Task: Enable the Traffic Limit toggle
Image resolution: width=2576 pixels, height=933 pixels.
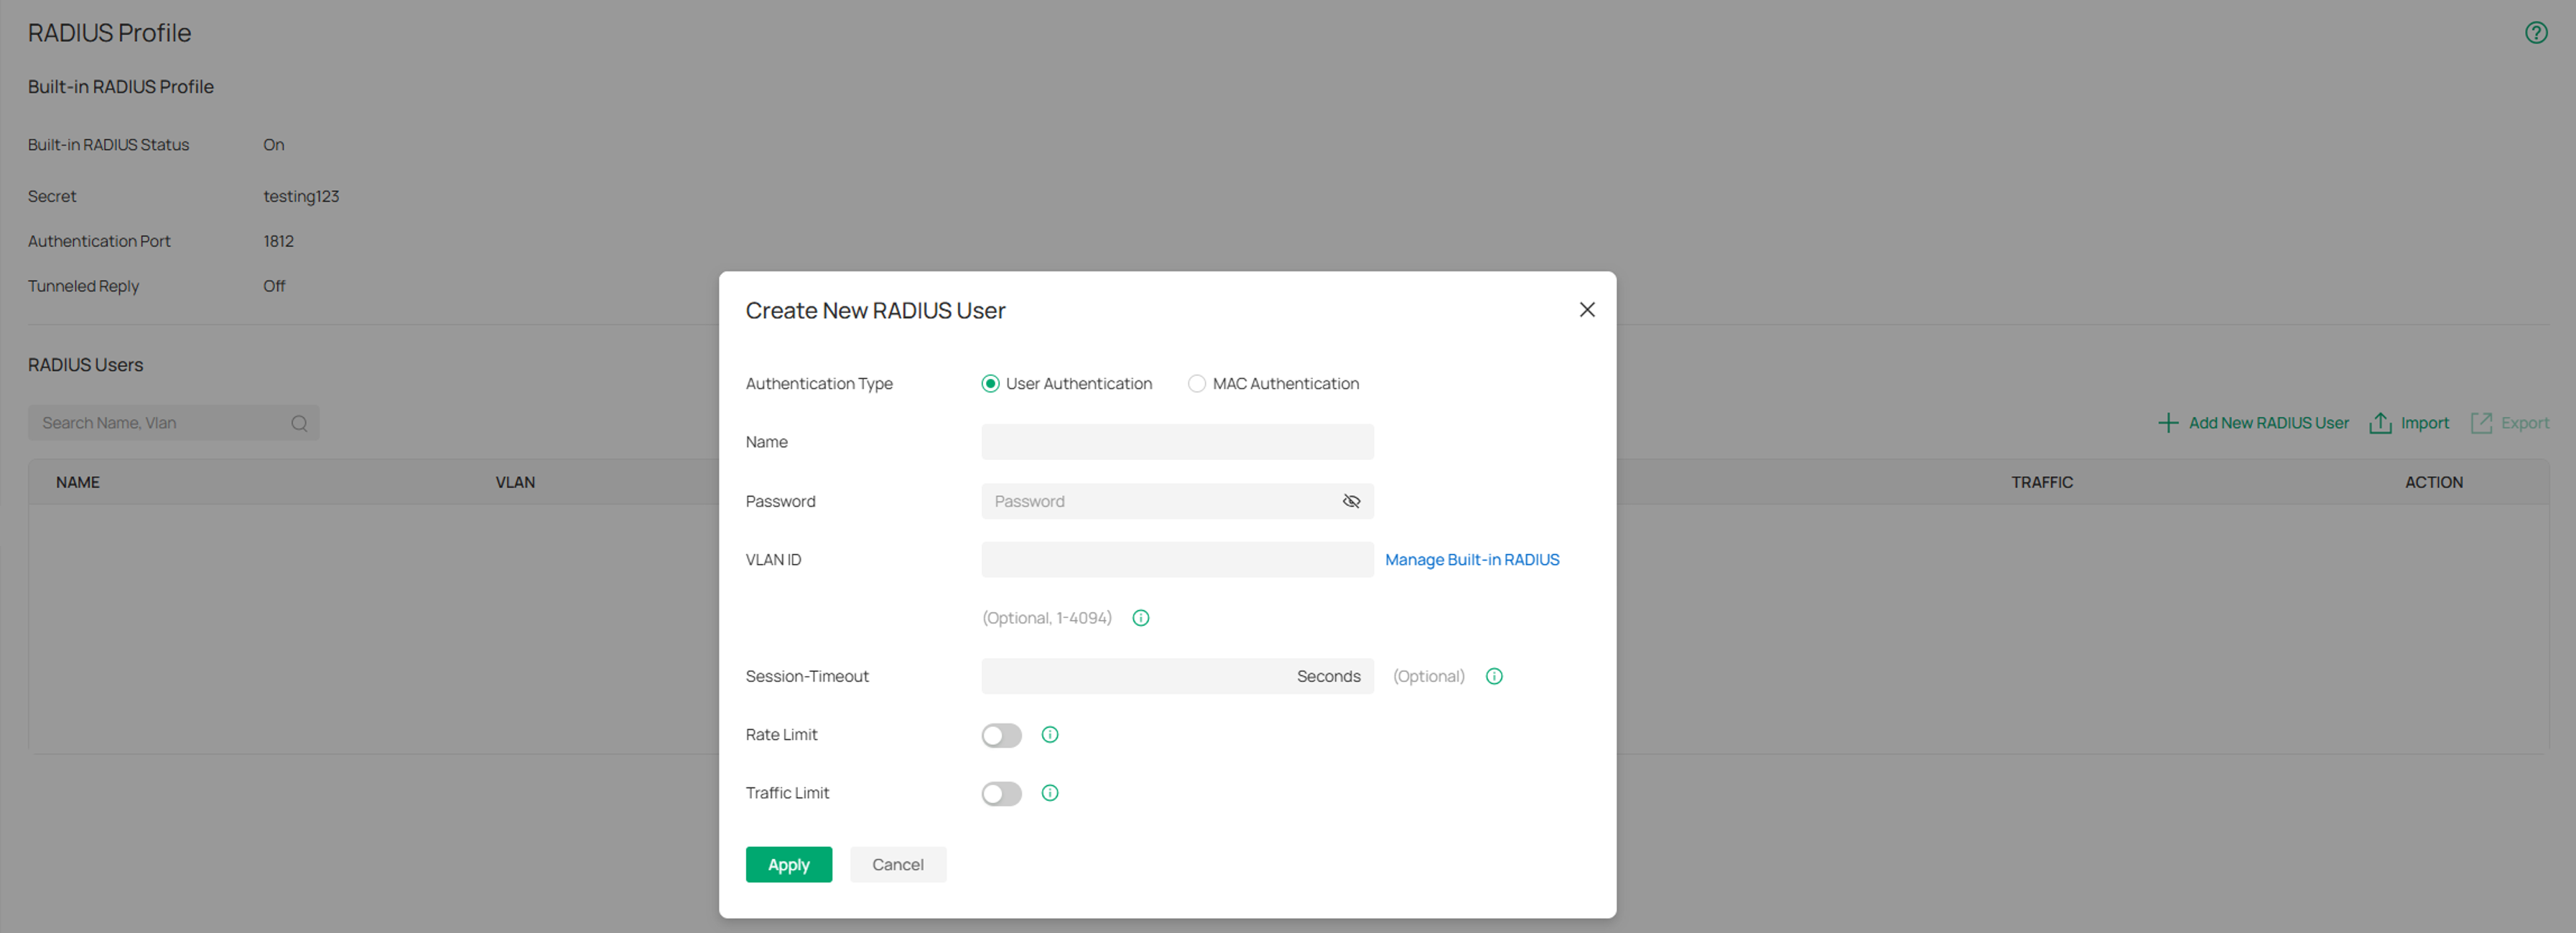Action: coord(1001,793)
